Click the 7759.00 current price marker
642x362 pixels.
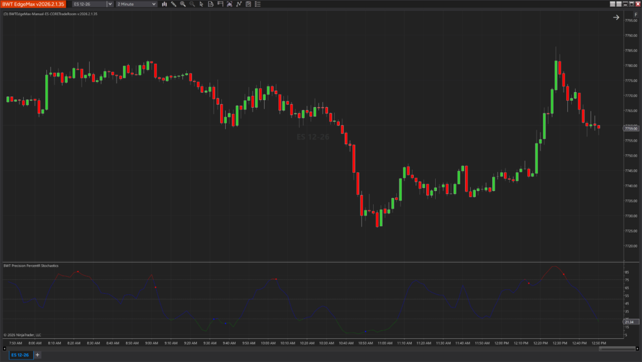631,128
